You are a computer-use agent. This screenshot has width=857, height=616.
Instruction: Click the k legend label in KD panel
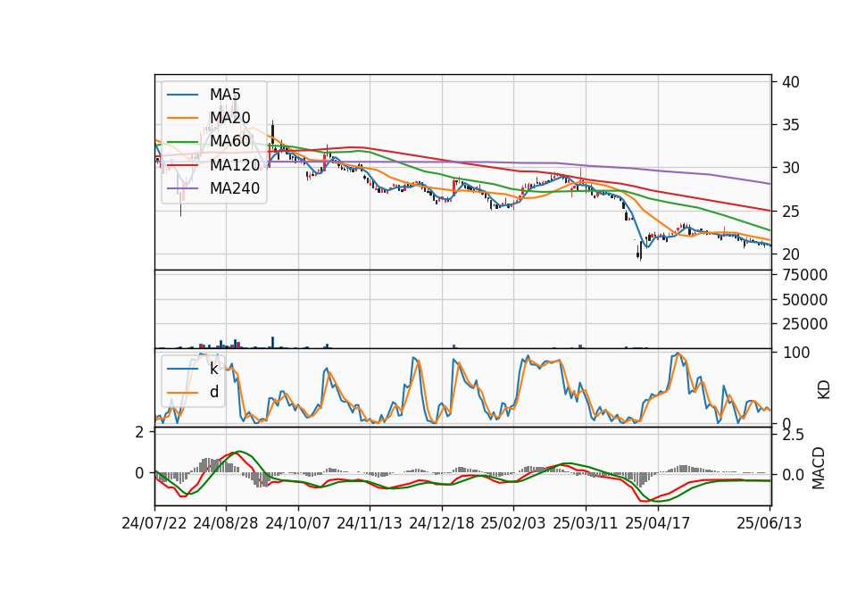pyautogui.click(x=213, y=369)
